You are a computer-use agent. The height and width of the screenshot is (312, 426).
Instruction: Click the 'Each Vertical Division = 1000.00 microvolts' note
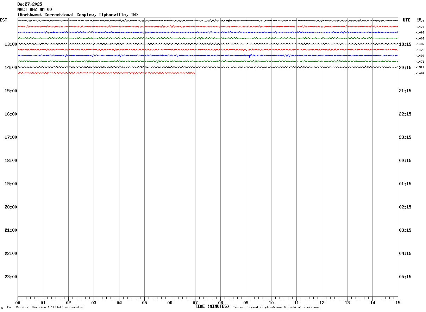pos(45,307)
